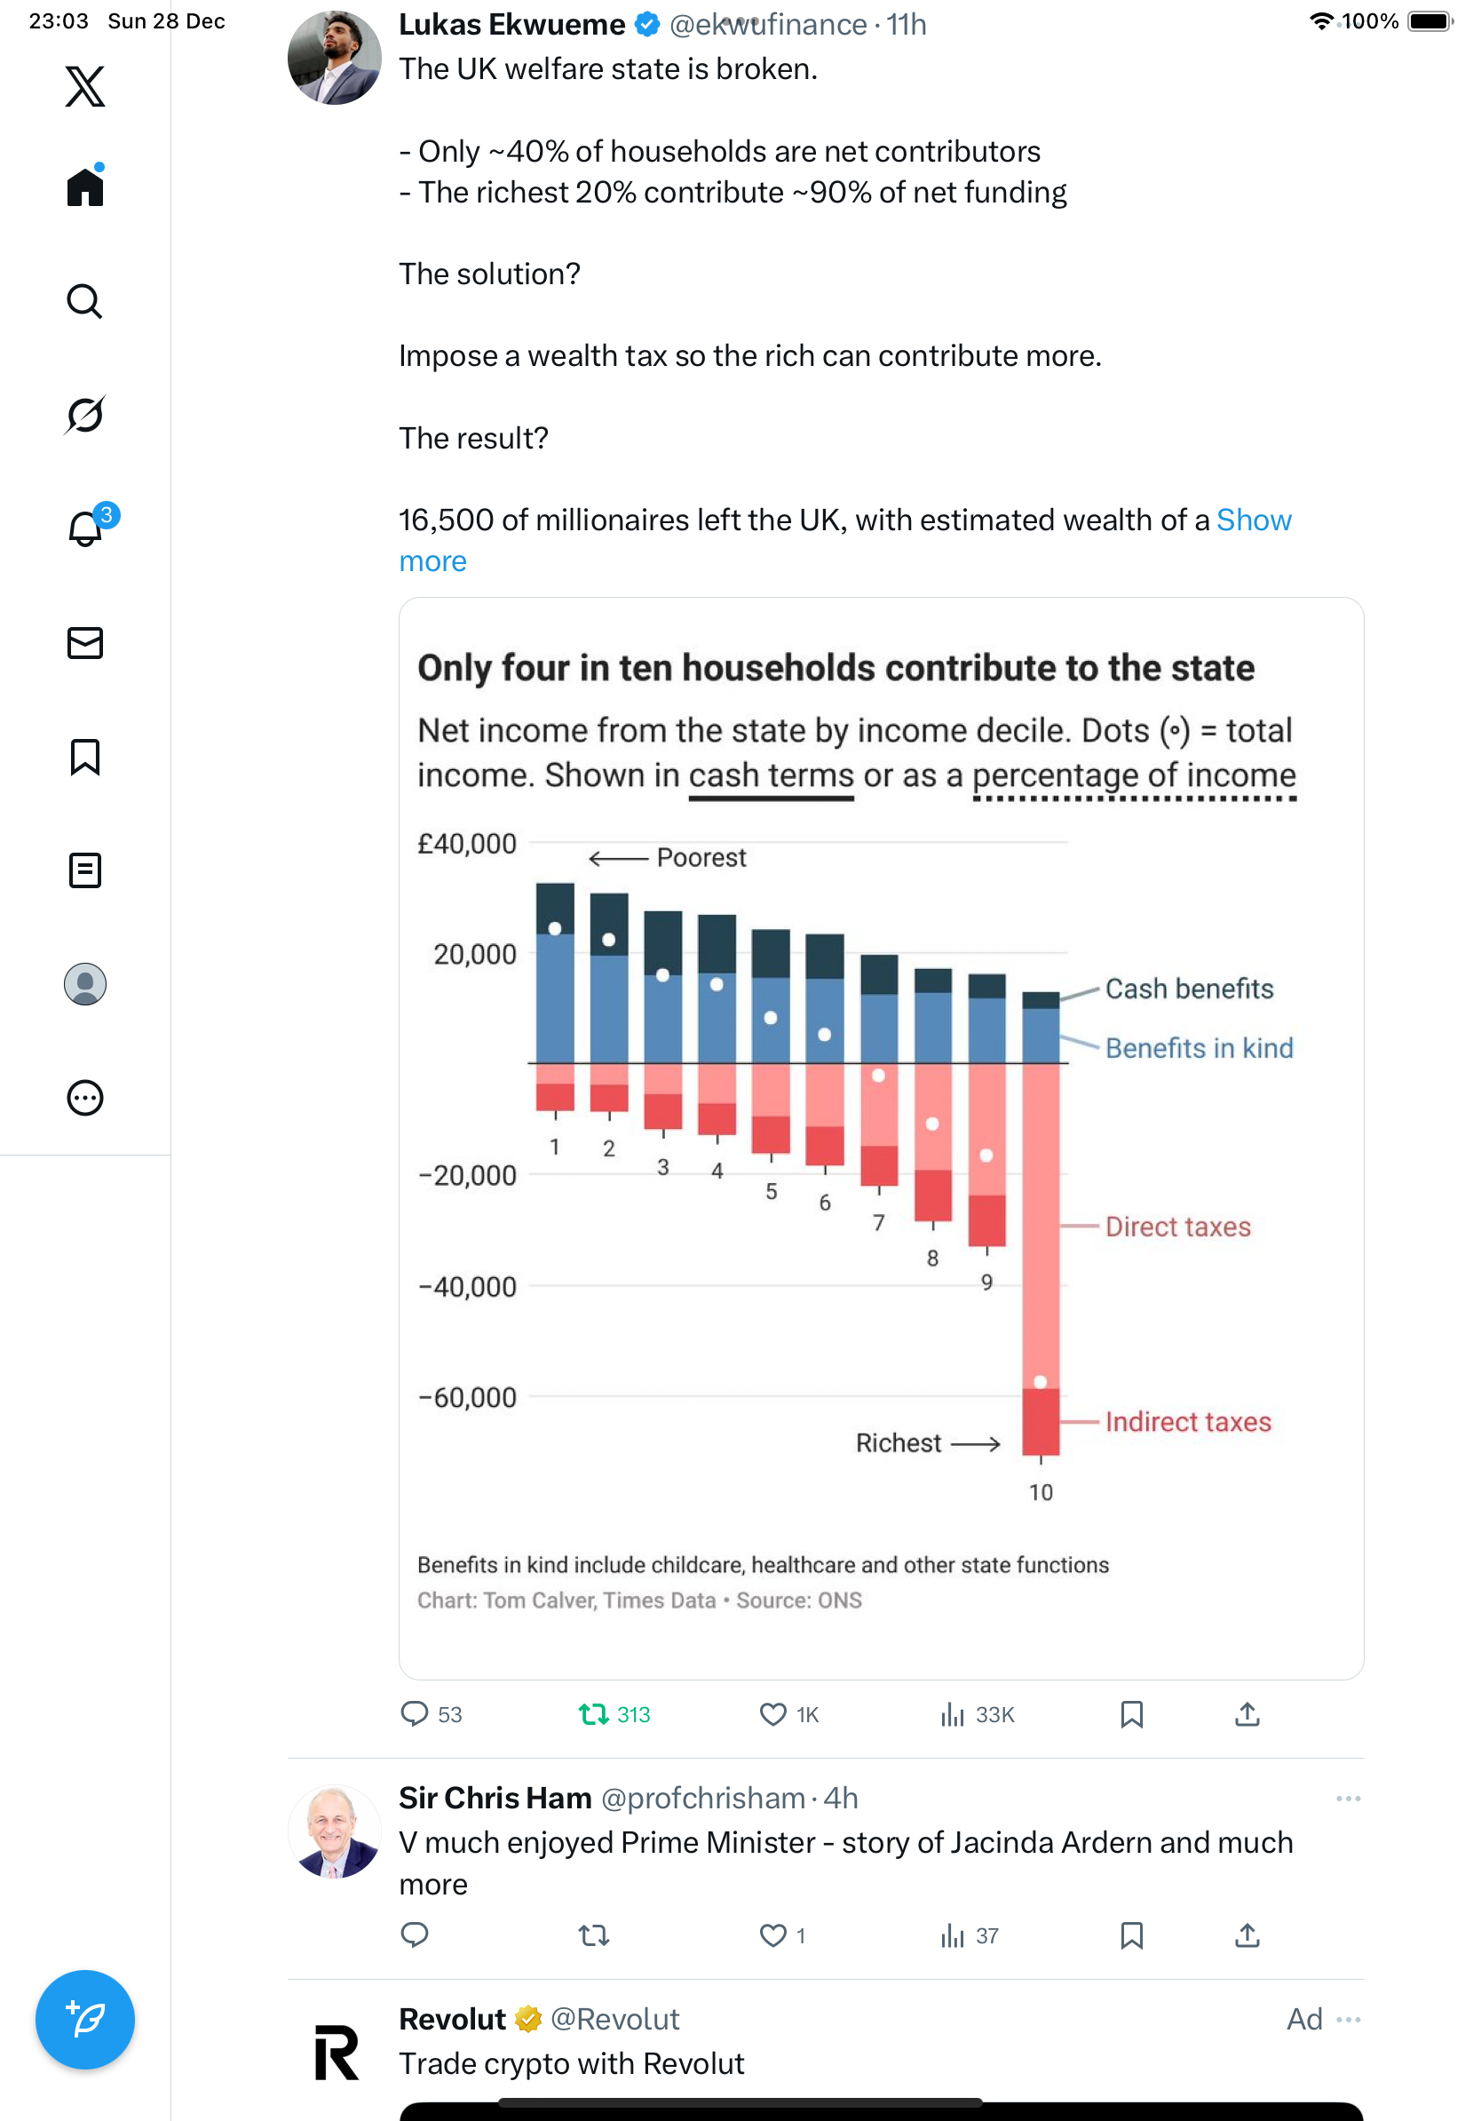Viewport: 1481px width, 2121px height.
Task: Open Notifications bell with 3 badge
Action: (85, 528)
